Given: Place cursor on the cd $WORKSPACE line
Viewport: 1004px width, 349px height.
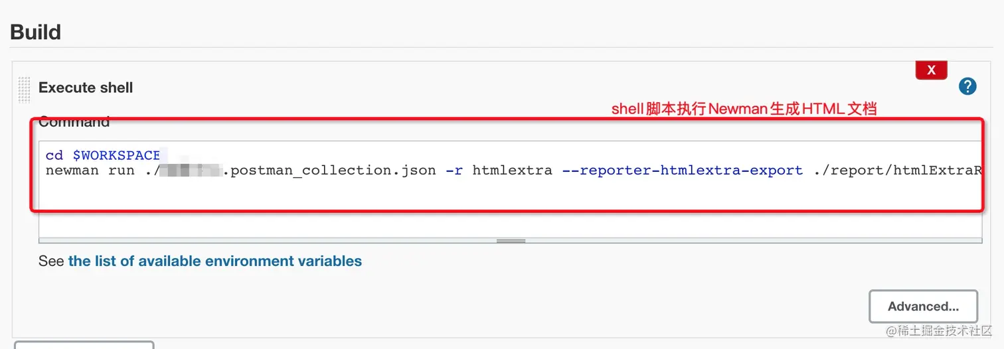Looking at the screenshot, I should pos(103,155).
